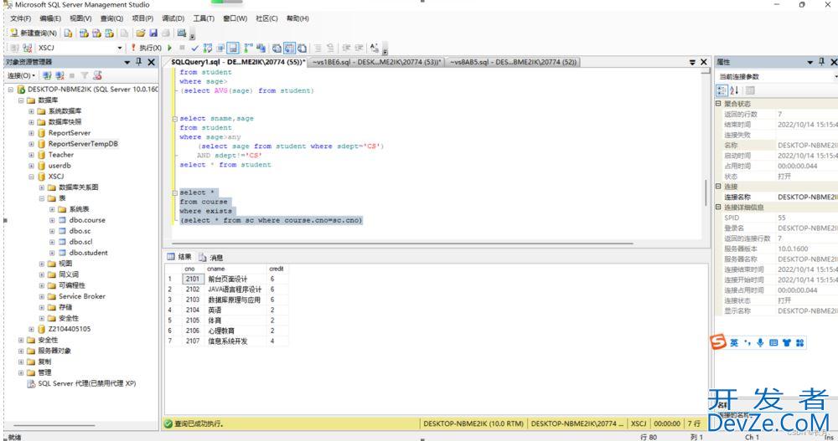Viewport: 838px width, 441px height.
Task: Click the Database Engine Query icon
Action: click(x=69, y=33)
